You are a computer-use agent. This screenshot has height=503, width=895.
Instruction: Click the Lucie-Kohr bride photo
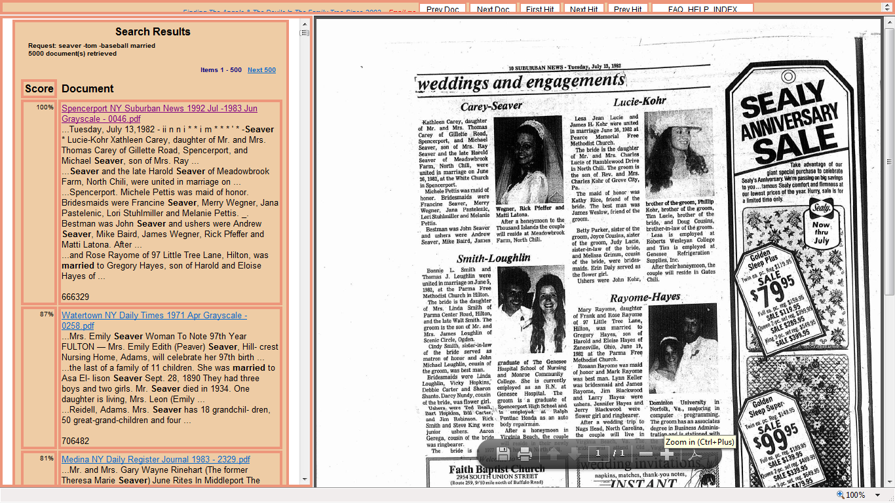click(679, 154)
